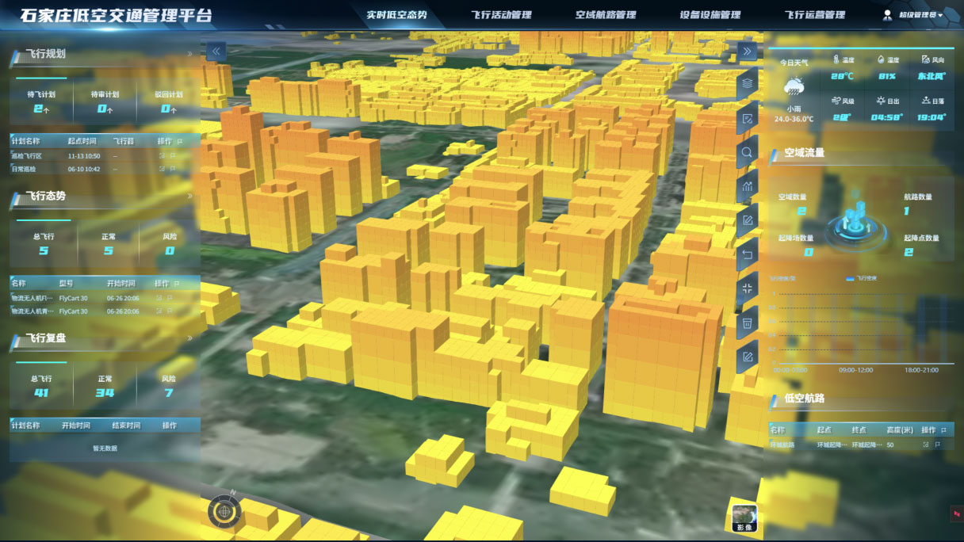The height and width of the screenshot is (542, 964).
Task: Open the layers tool in map toolbar
Action: pyautogui.click(x=747, y=83)
